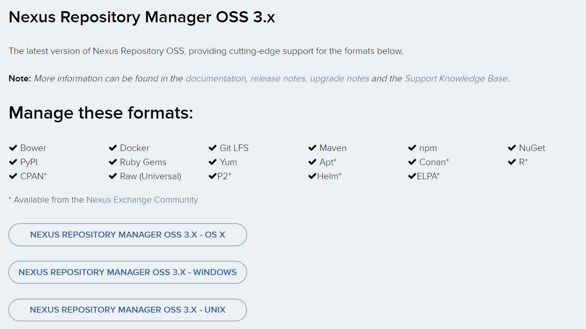Click the checkmark icon beside PyPI
Image resolution: width=586 pixels, height=329 pixels.
click(x=13, y=162)
